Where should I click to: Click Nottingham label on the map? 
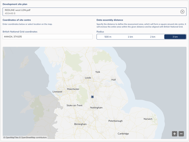96,108
